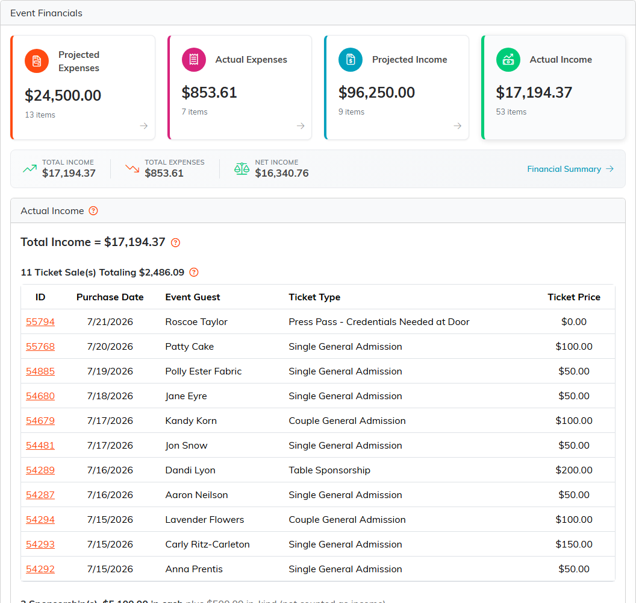The height and width of the screenshot is (603, 636).
Task: Click the ID column header
Action: 40,297
